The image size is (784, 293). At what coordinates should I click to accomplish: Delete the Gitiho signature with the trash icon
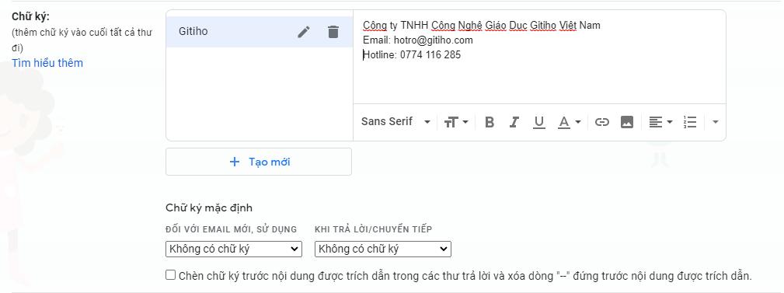pos(333,32)
